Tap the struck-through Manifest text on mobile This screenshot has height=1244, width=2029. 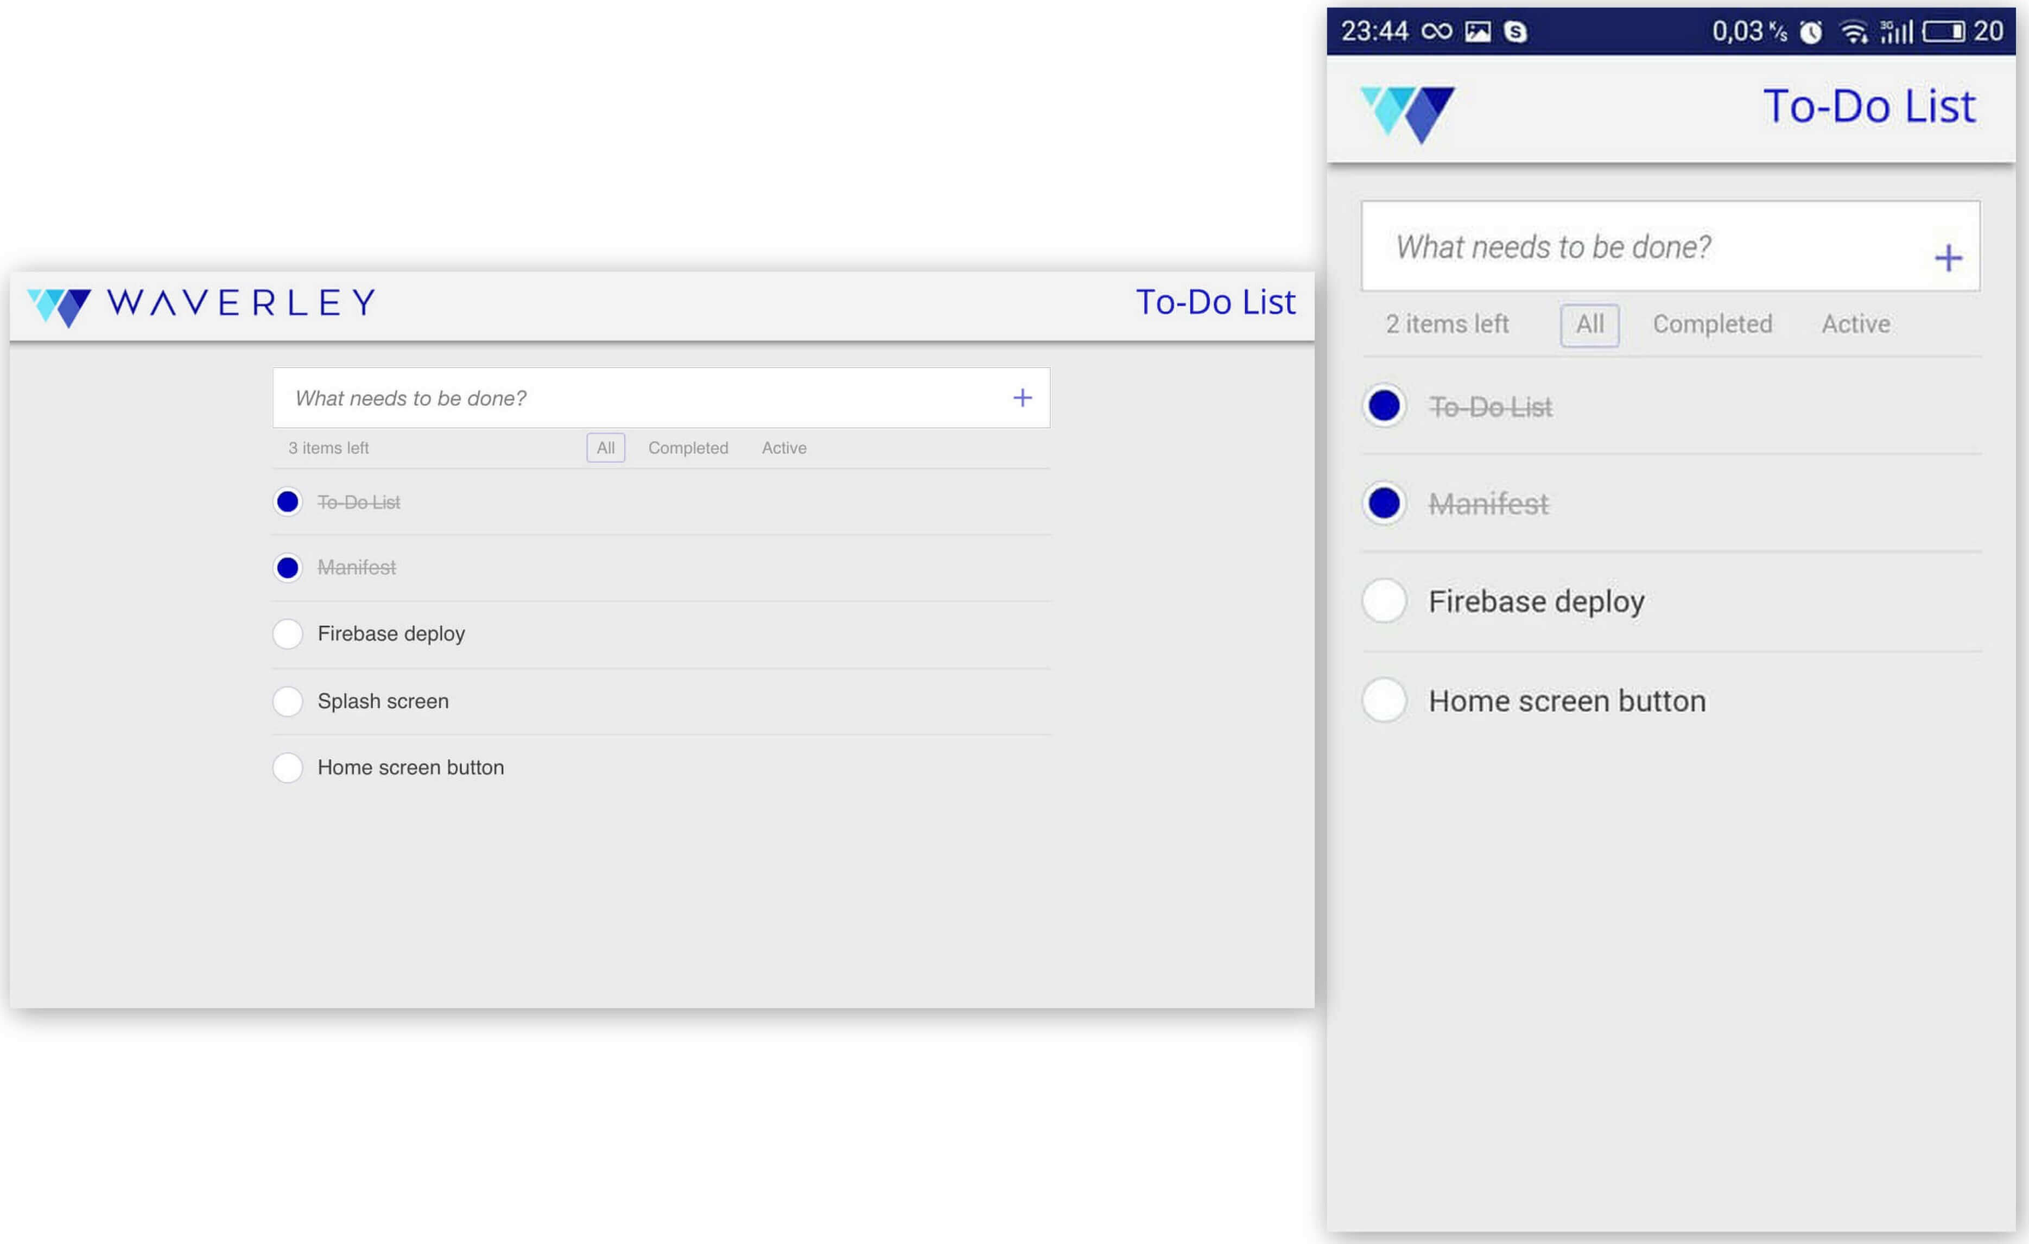click(1489, 504)
